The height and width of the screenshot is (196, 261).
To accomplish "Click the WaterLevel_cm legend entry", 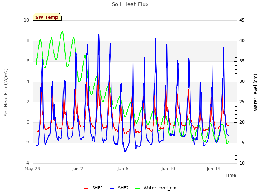I will (156, 188).
